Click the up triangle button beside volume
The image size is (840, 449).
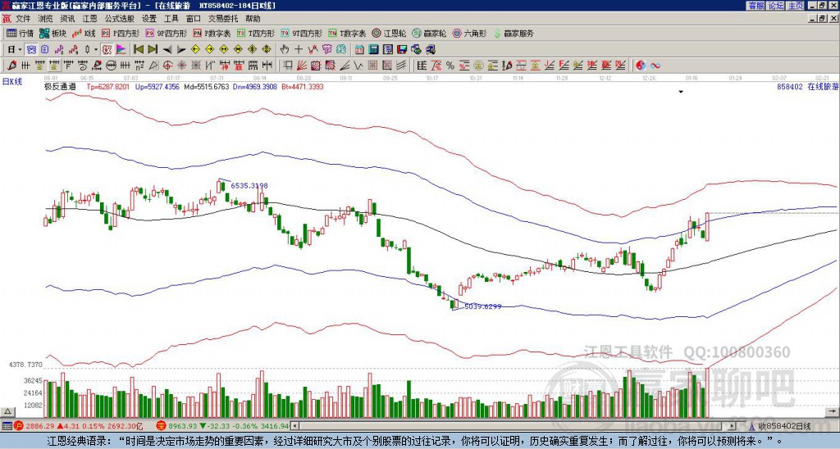click(x=7, y=411)
